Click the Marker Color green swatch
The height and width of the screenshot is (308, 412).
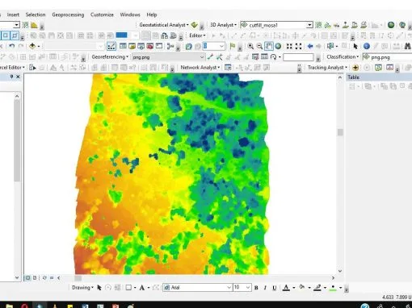(333, 288)
